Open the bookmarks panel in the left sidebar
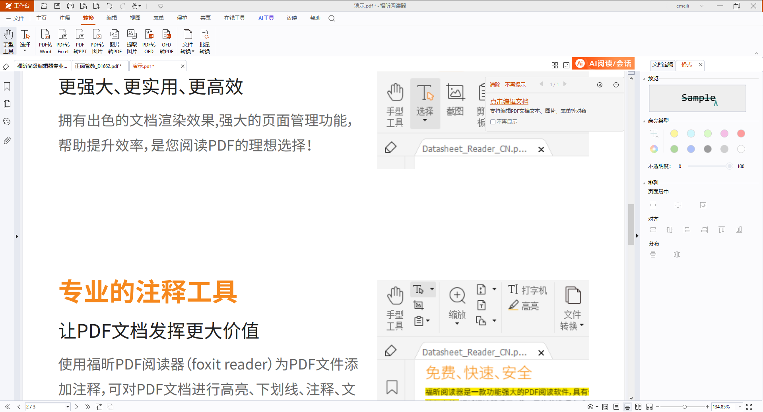Viewport: 763px width, 412px height. pyautogui.click(x=7, y=87)
